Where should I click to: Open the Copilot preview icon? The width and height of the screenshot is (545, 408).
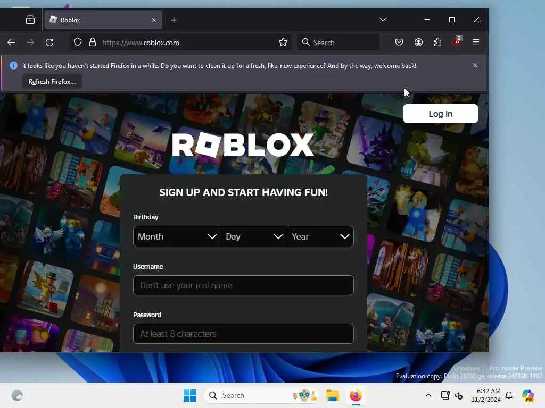[x=527, y=395]
